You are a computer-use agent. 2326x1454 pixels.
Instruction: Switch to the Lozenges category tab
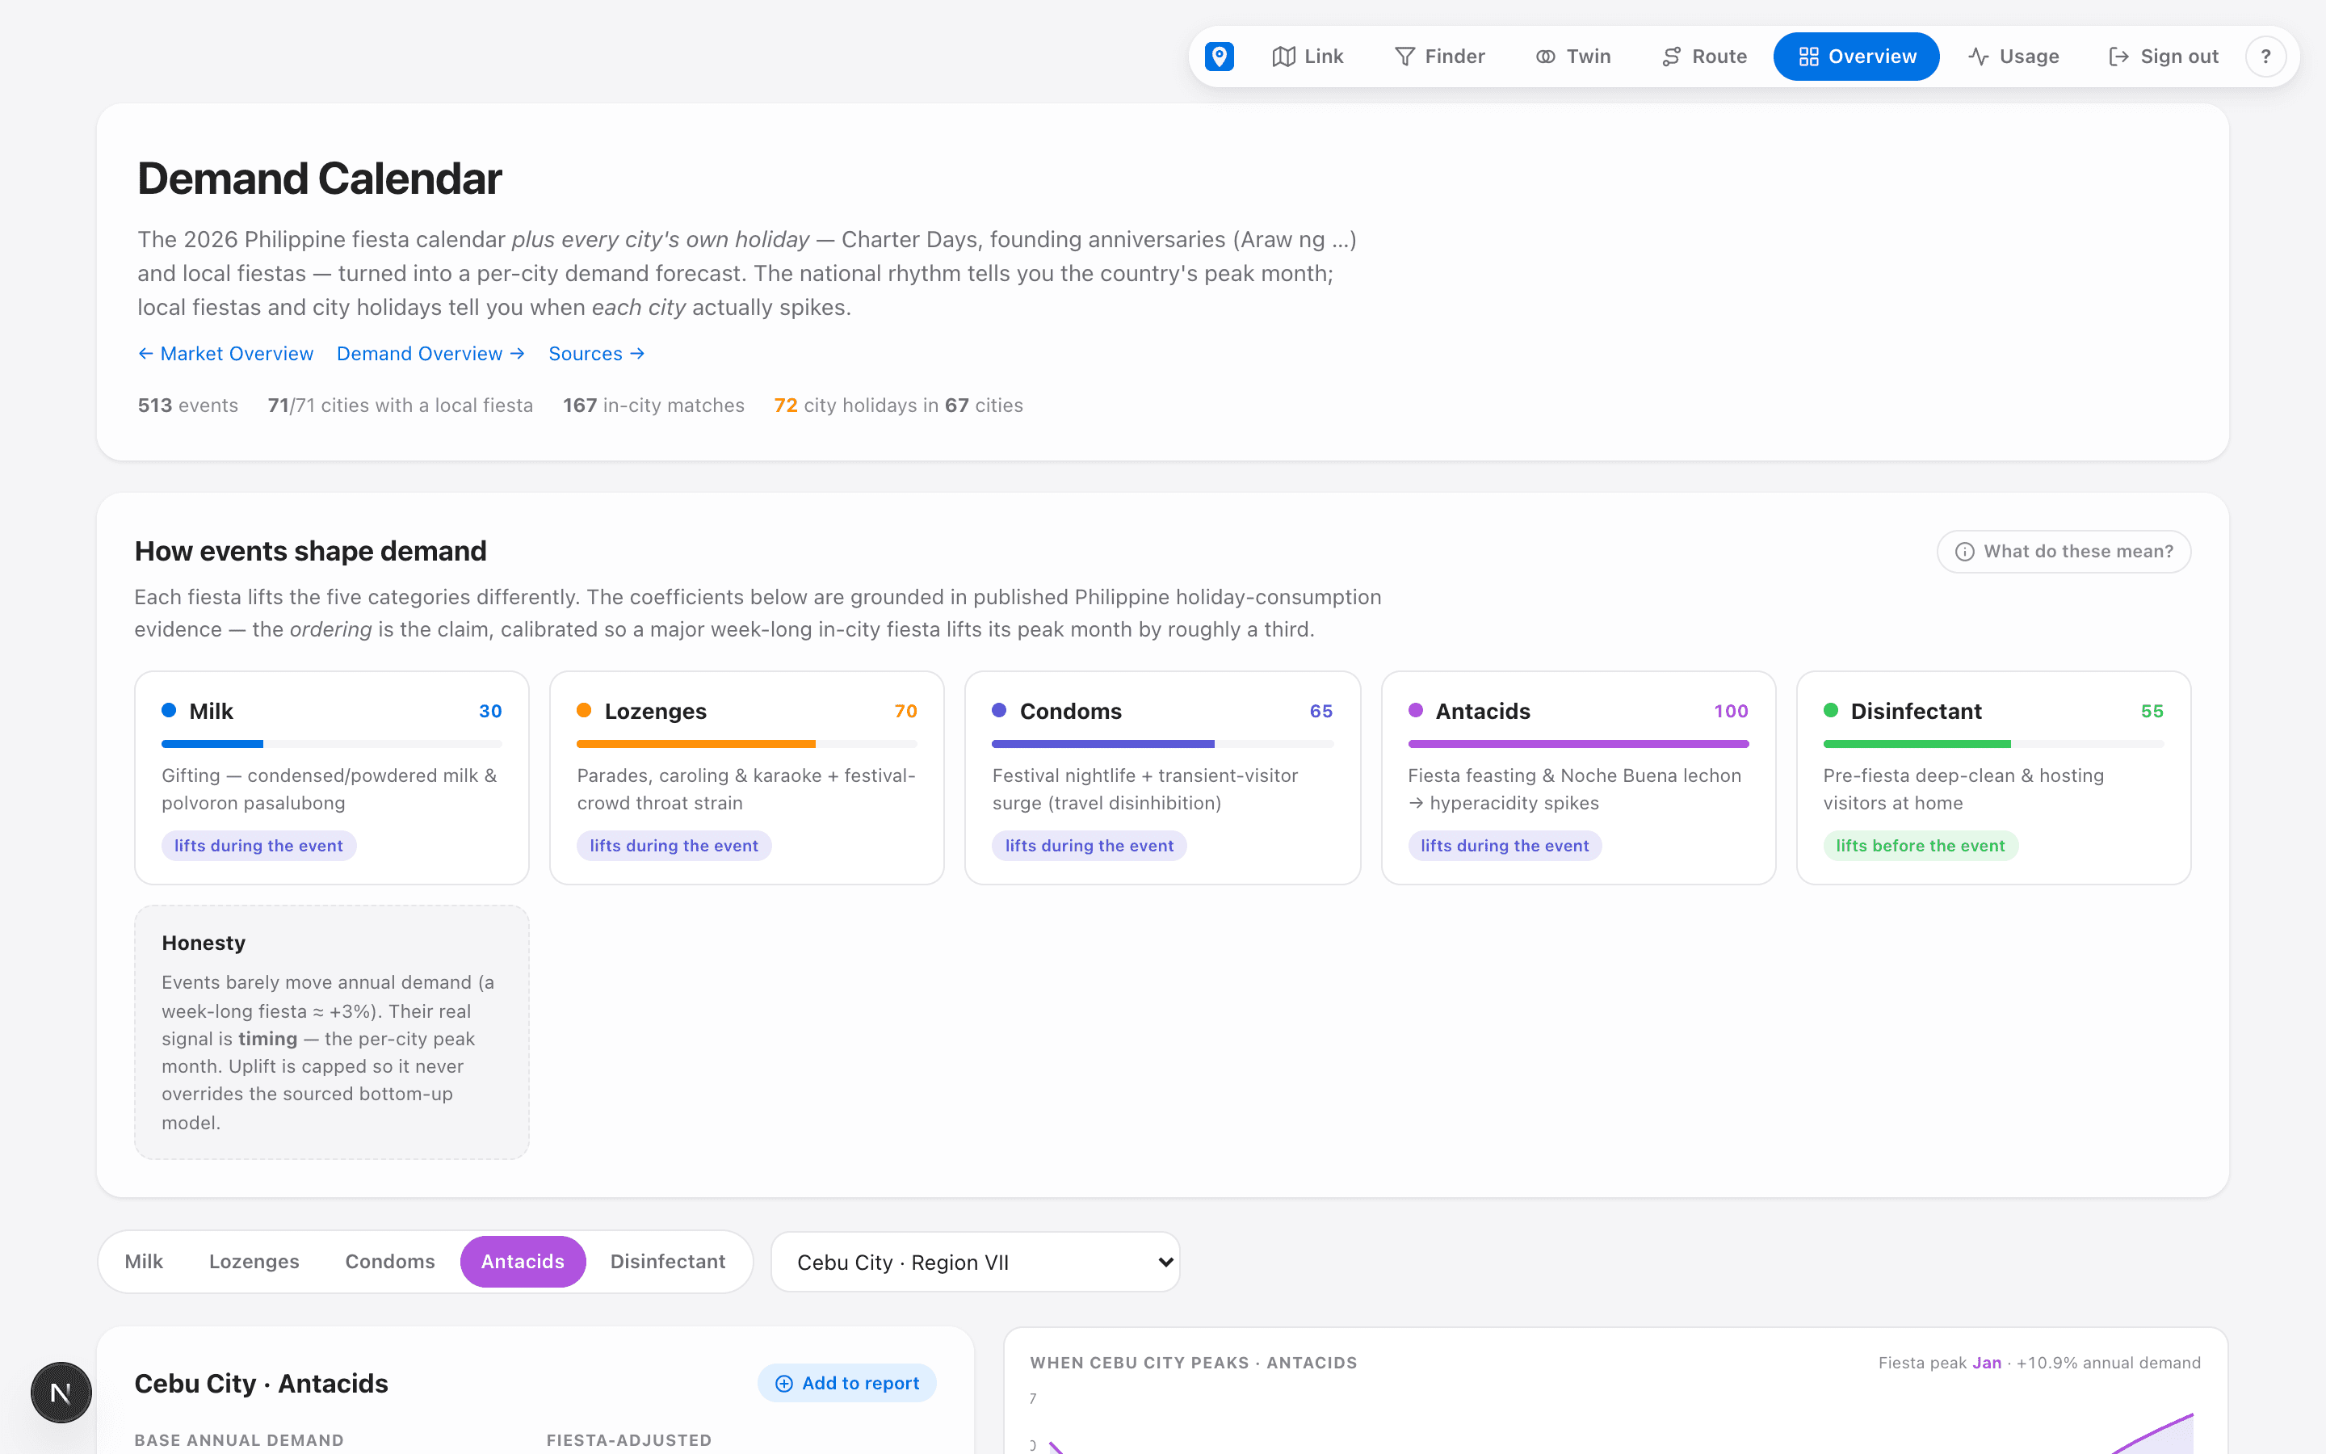[x=254, y=1262]
